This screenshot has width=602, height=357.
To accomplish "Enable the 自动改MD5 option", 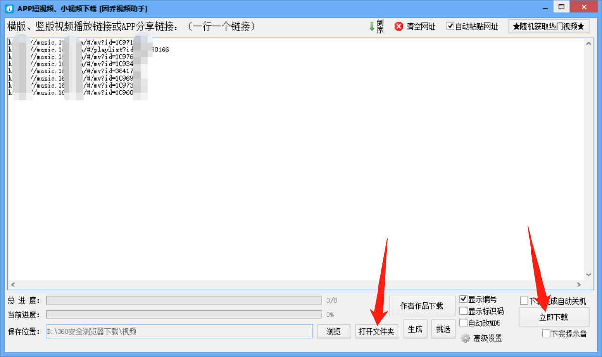I will (x=463, y=322).
